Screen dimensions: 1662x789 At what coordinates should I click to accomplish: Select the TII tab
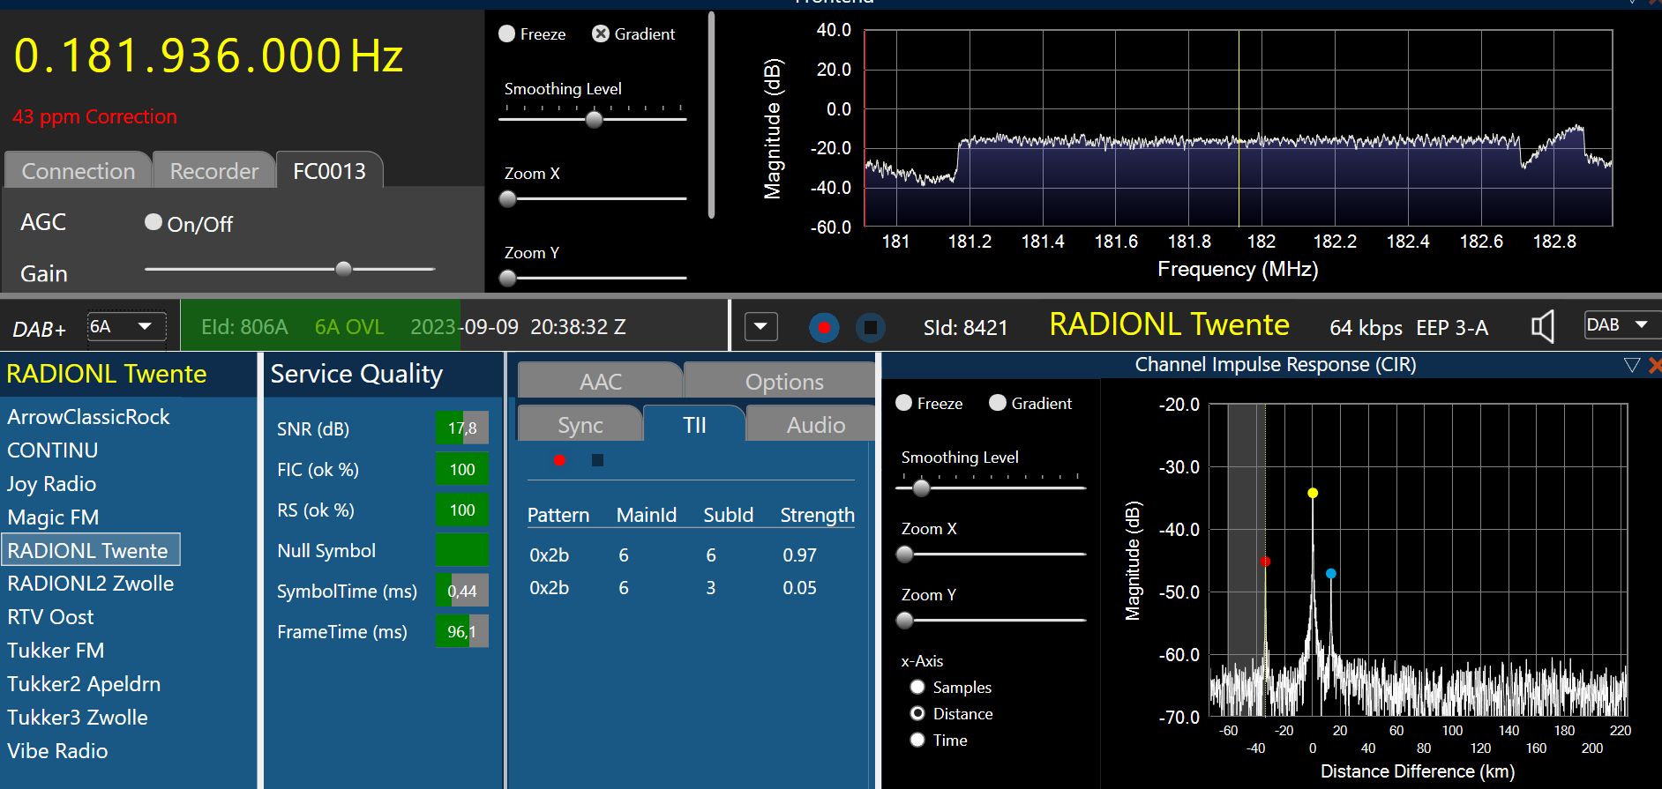pyautogui.click(x=694, y=424)
